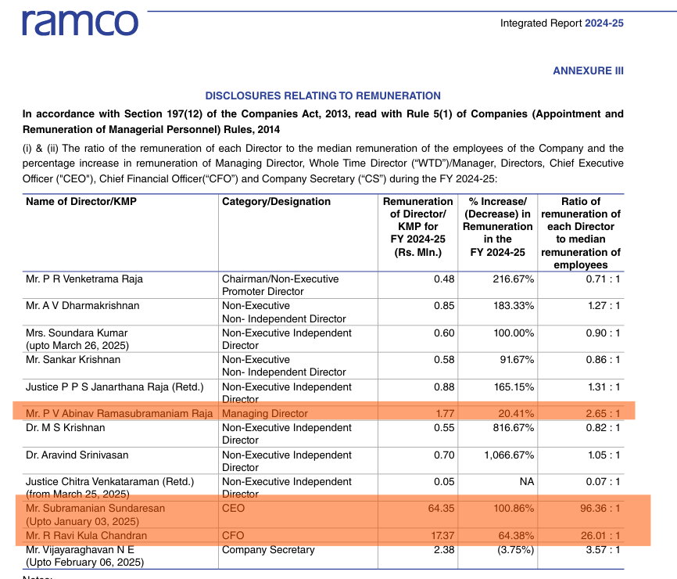The width and height of the screenshot is (677, 579).
Task: Click the 91.67% increase value
Action: 517,359
